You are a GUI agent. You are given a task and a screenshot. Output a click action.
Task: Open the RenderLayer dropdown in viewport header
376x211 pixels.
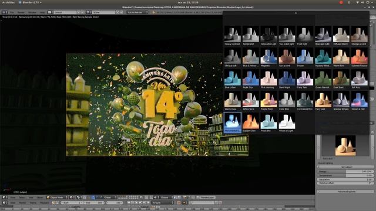click(206, 198)
